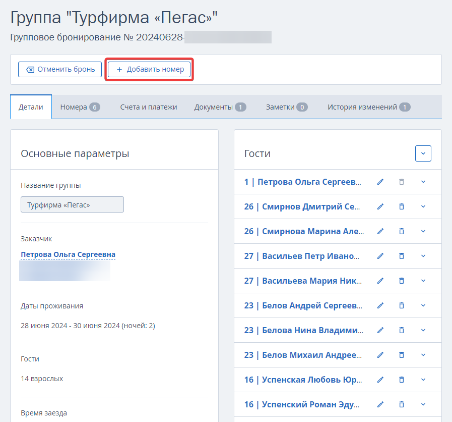Delete guest Успенский Роман with trash icon
The width and height of the screenshot is (452, 422).
pos(402,404)
